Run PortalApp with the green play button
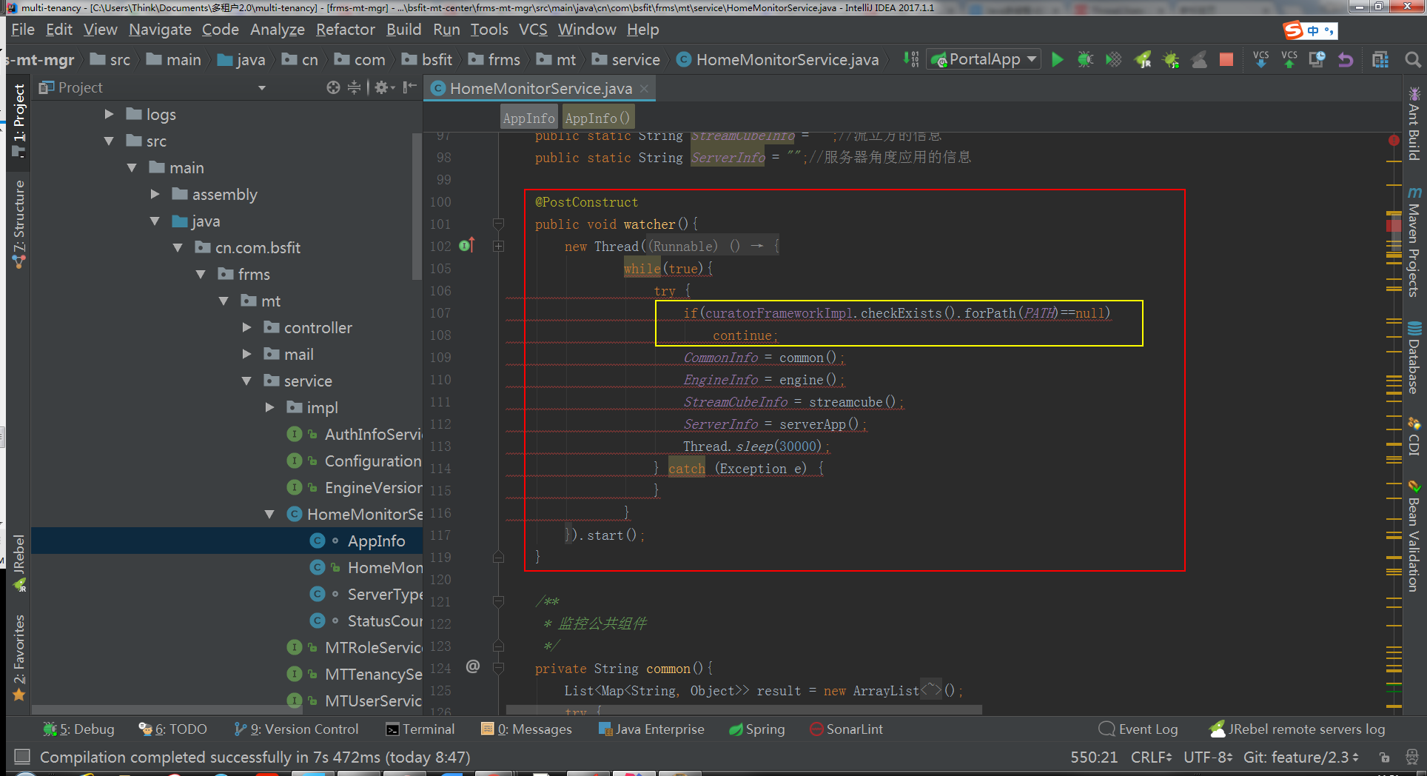Image resolution: width=1427 pixels, height=776 pixels. [1058, 60]
